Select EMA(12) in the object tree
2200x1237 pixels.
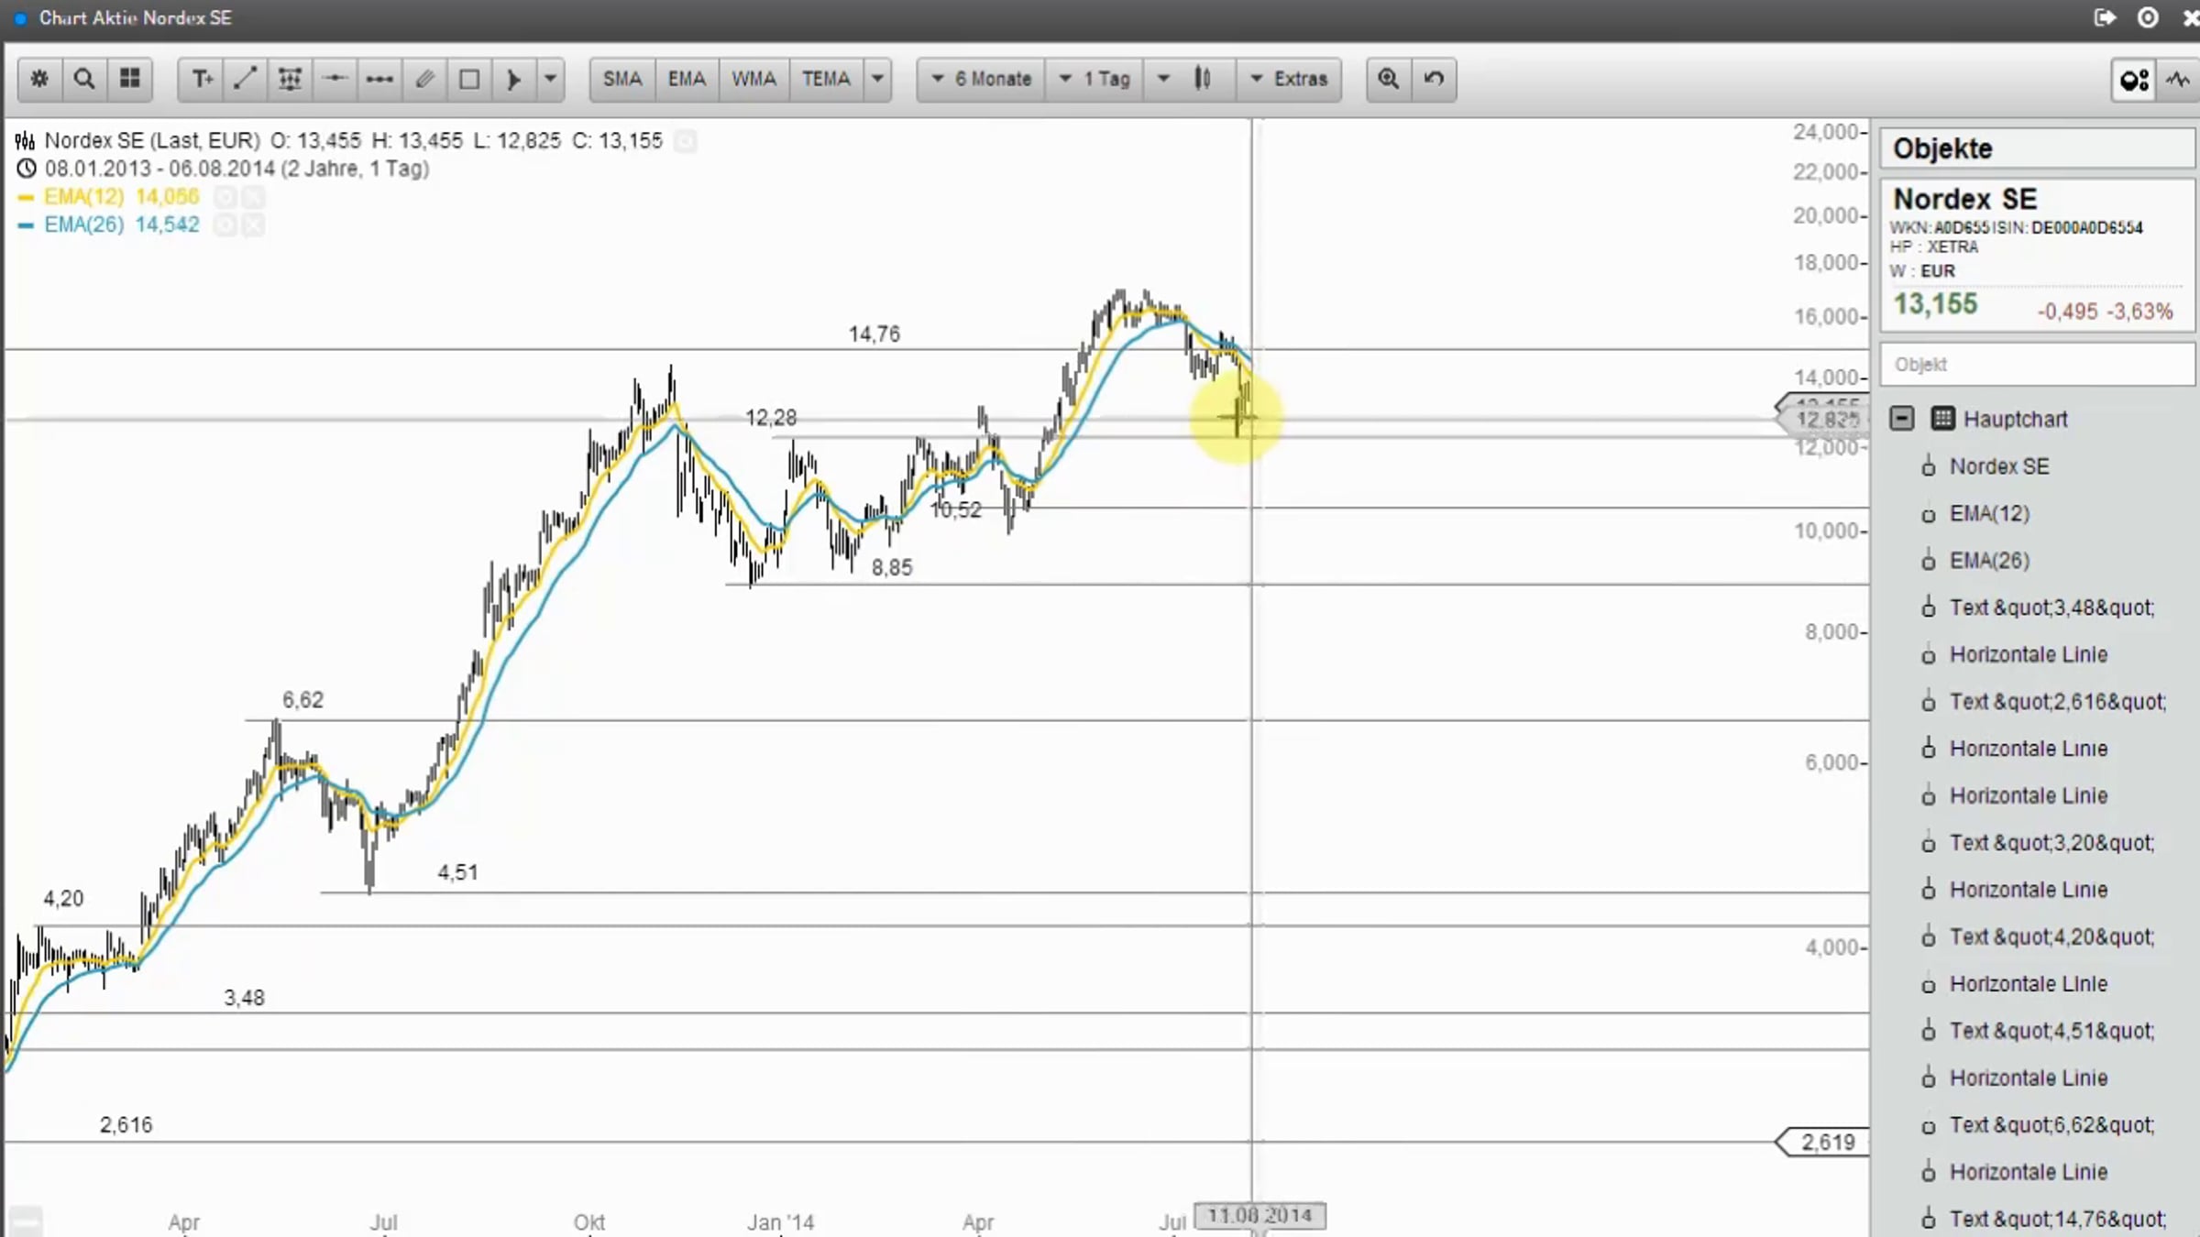tap(1989, 513)
